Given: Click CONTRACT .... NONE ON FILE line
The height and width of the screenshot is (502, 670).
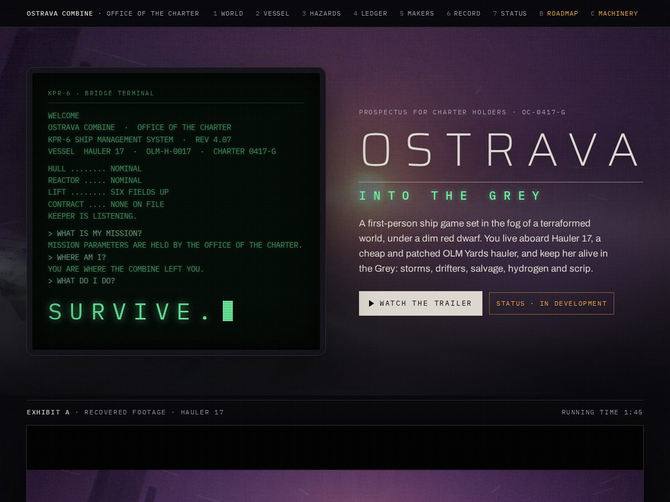Looking at the screenshot, I should [x=106, y=204].
